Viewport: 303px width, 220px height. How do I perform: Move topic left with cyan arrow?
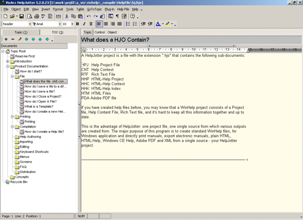27,39
